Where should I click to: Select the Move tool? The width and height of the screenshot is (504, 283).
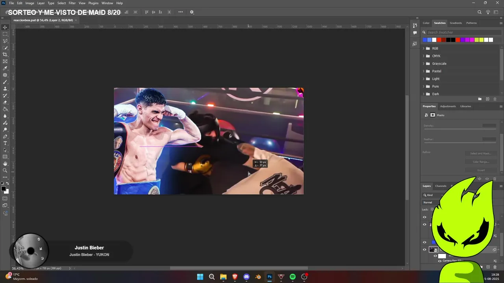[5, 27]
